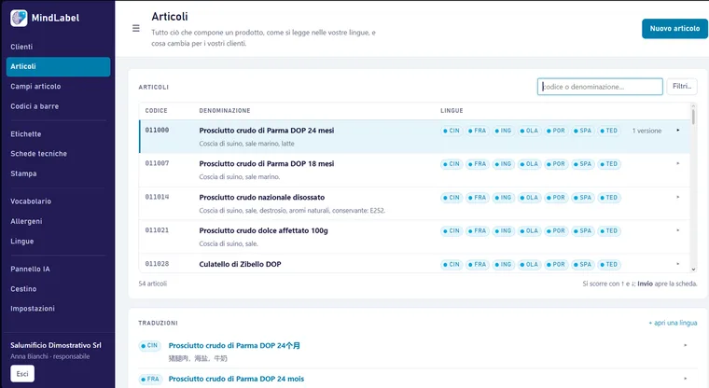Click ING language tag in row 011000
Screen dimensions: 709x388
click(x=503, y=131)
